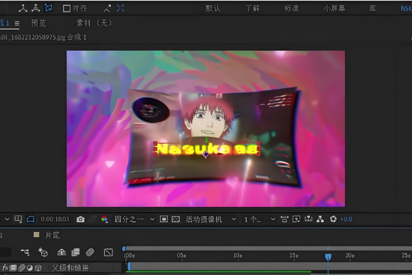Viewport: 412px width, 275px height.
Task: Enable the 对齐 snapping checkbox
Action: point(67,9)
